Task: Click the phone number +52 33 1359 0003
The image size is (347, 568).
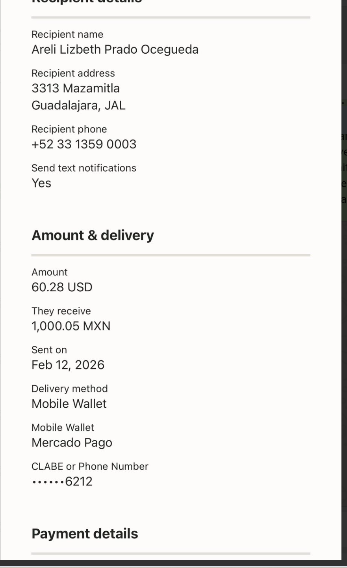Action: click(x=84, y=144)
